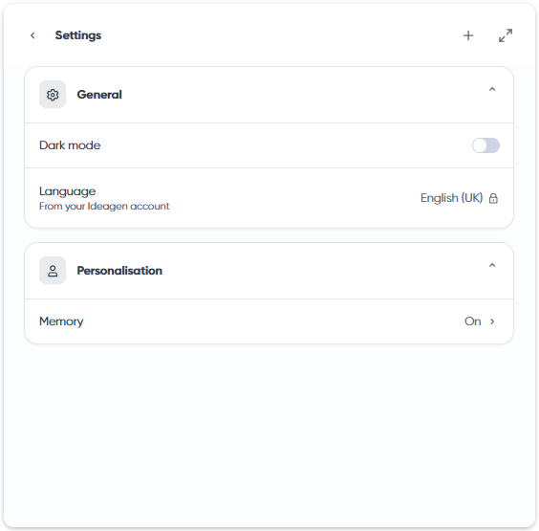
Task: Click the Memory On status text
Action: 473,321
